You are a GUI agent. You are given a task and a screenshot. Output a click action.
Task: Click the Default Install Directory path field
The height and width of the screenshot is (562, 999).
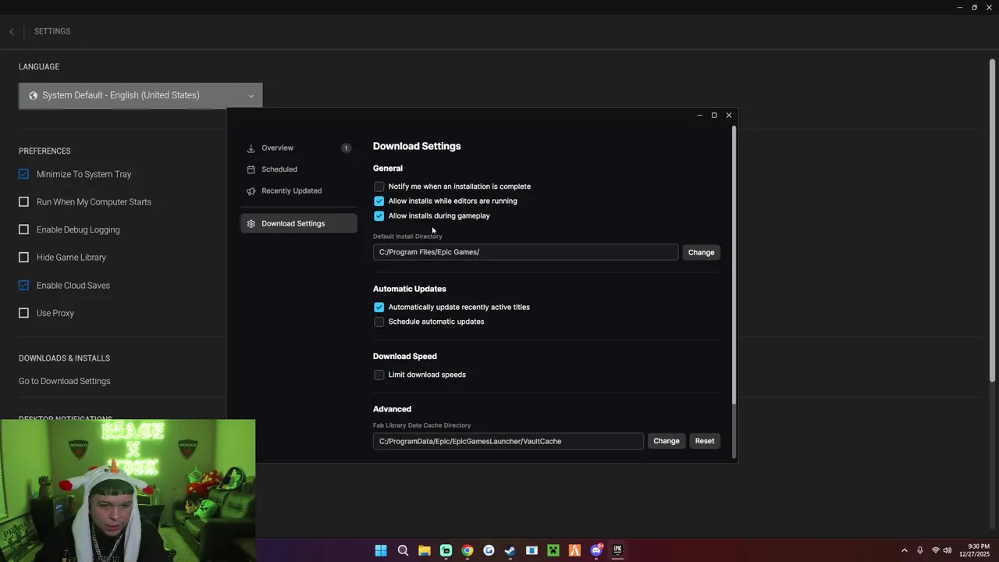pyautogui.click(x=525, y=252)
